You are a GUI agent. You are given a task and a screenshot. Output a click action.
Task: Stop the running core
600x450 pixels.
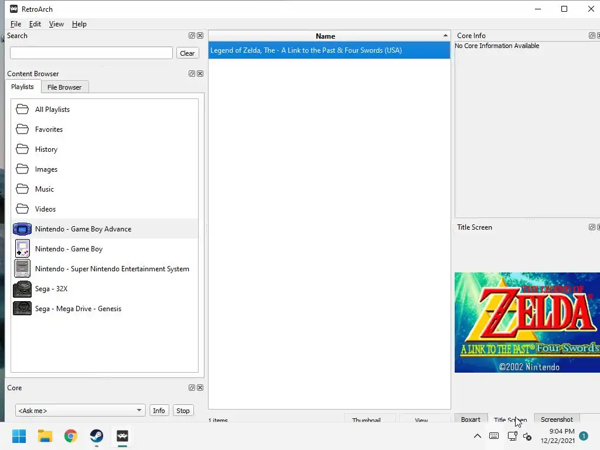(x=183, y=411)
